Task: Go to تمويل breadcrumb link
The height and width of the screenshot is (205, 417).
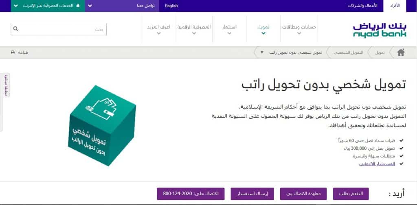Action: 380,52
